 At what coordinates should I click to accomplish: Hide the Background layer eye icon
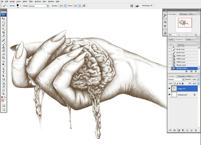pyautogui.click(x=169, y=95)
